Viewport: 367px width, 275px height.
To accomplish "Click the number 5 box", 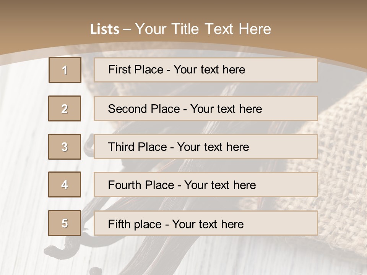I will click(x=65, y=223).
